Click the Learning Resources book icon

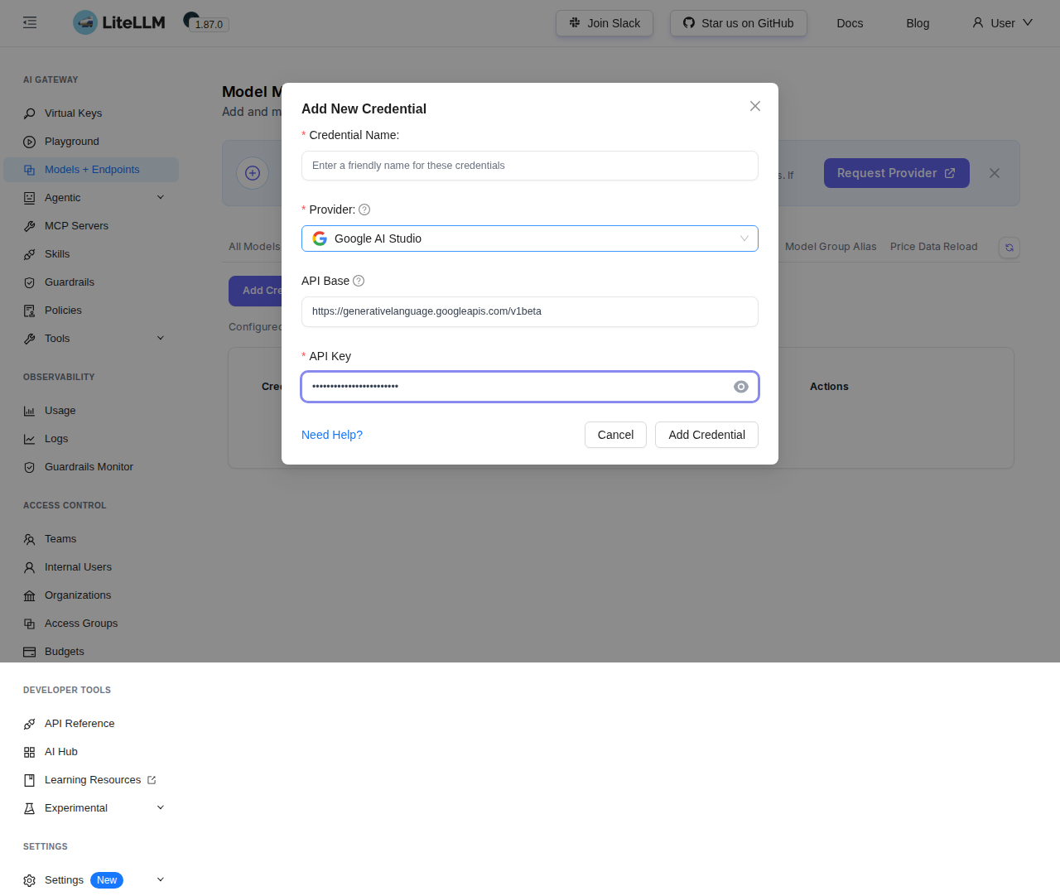[x=30, y=780]
